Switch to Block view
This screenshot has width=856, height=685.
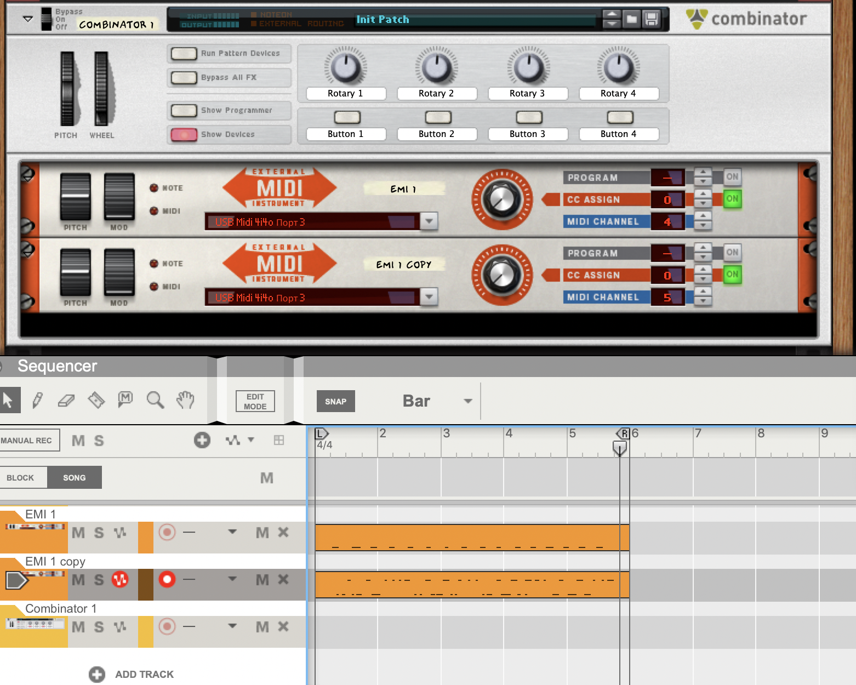pos(20,478)
